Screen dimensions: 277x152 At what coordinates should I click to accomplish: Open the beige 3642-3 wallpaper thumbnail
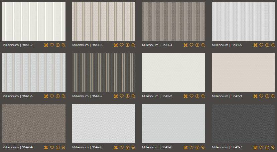[243, 72]
